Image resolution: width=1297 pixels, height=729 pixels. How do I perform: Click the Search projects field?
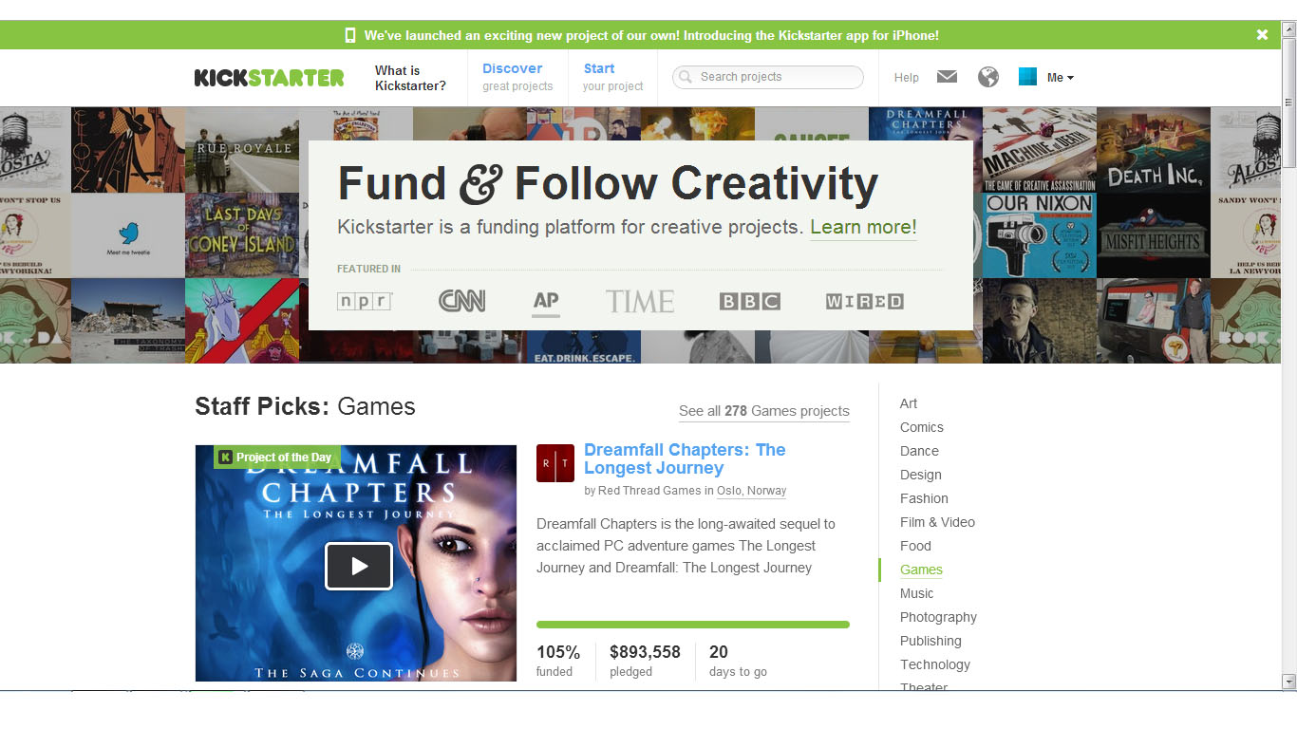coord(768,77)
